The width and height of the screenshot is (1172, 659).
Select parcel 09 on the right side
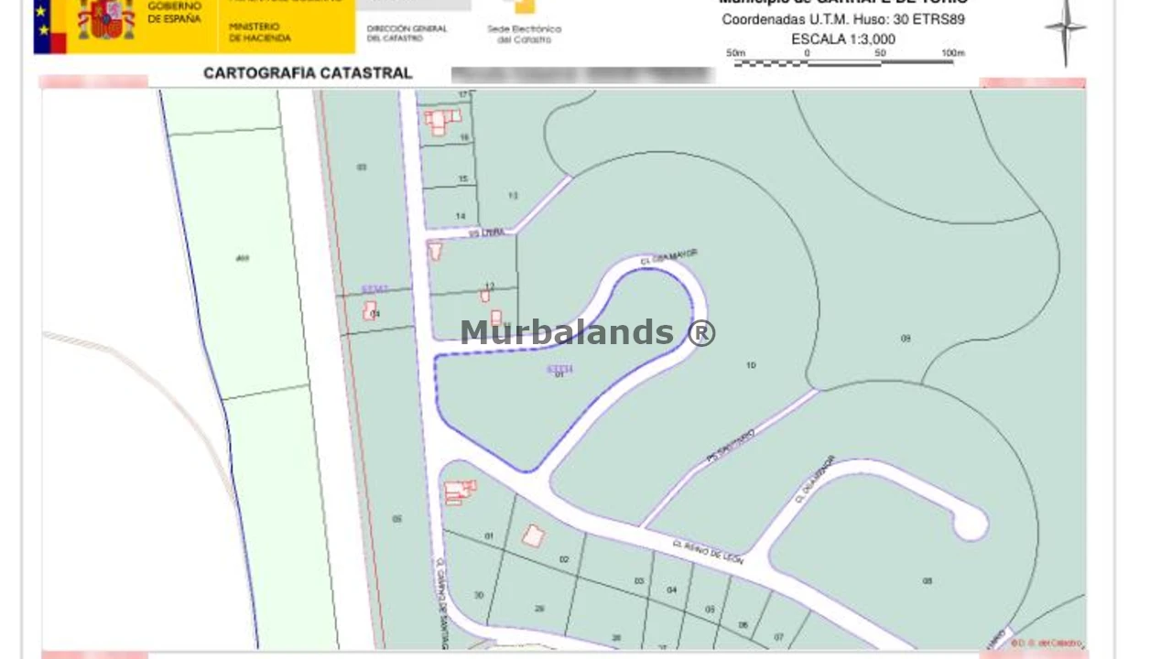tap(906, 339)
